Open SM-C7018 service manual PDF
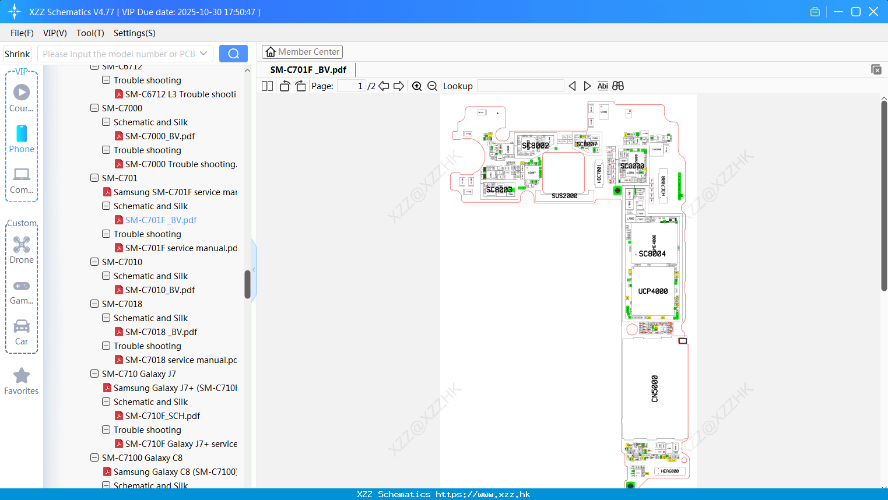The width and height of the screenshot is (888, 500). click(181, 360)
